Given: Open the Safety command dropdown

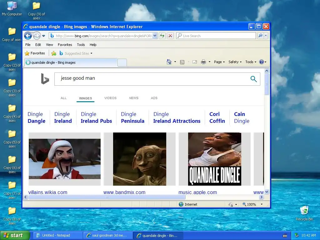Looking at the screenshot, I should 235,62.
